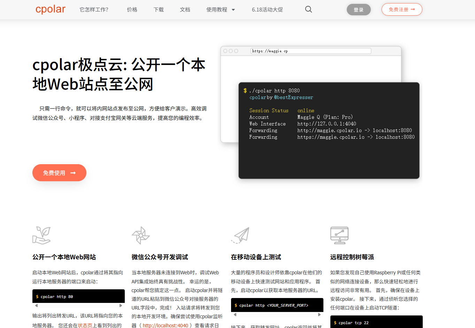Click left scroll arrow under cpolar http YOUR_SERVER_PORT

[x=235, y=314]
